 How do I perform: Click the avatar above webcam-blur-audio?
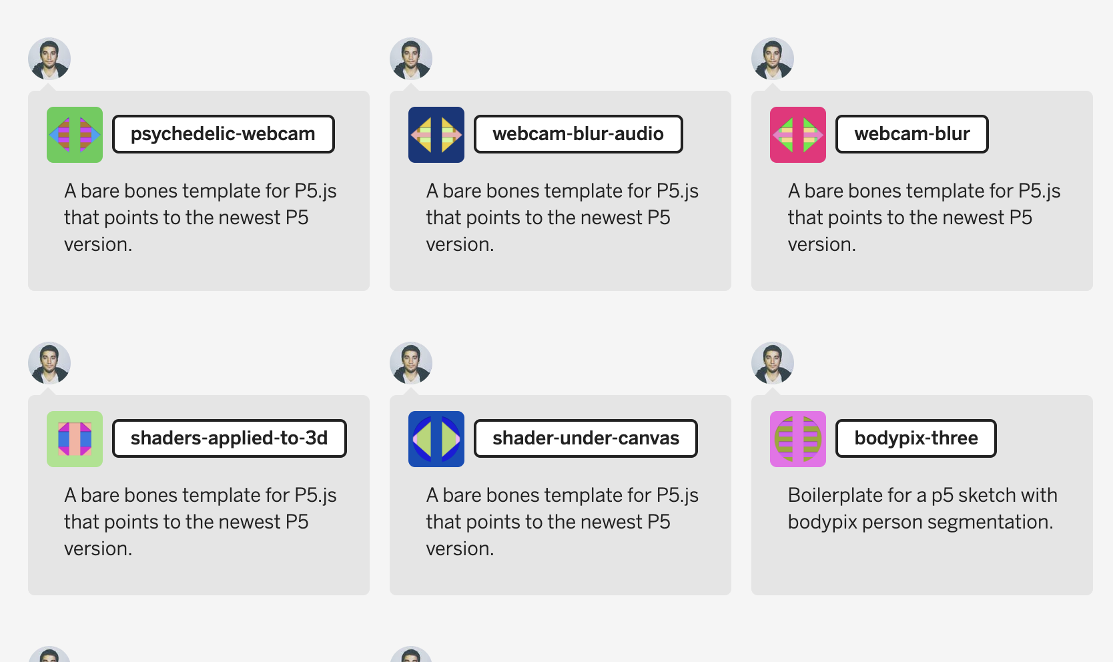[x=411, y=59]
